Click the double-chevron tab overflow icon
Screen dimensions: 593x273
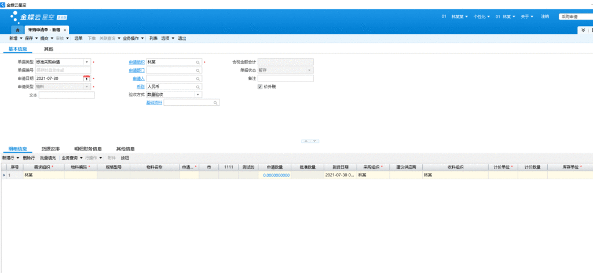pyautogui.click(x=583, y=30)
